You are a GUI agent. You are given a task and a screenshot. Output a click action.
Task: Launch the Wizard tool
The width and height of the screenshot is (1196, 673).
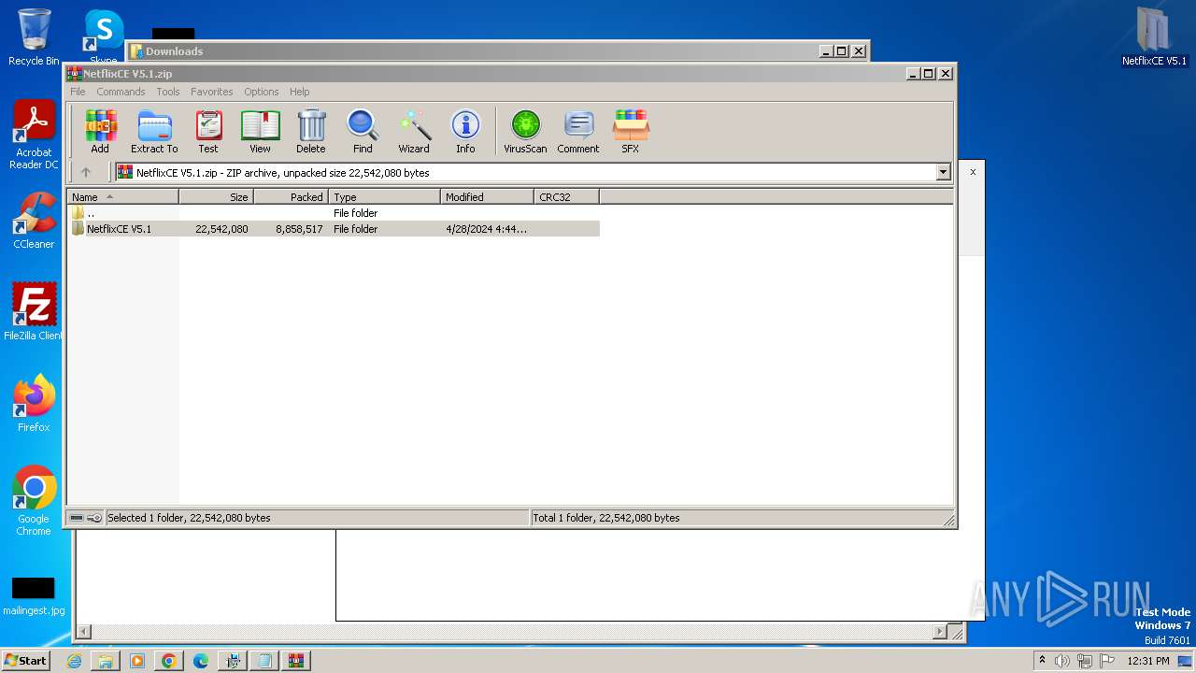coord(414,131)
